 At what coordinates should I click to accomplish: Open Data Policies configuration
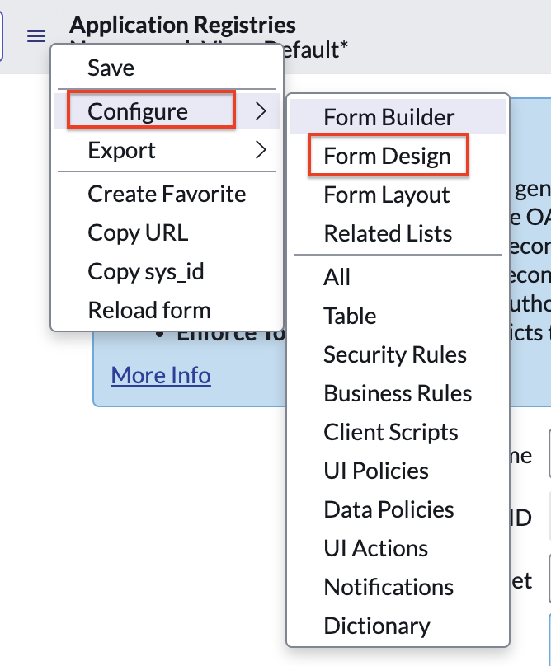[x=389, y=509]
